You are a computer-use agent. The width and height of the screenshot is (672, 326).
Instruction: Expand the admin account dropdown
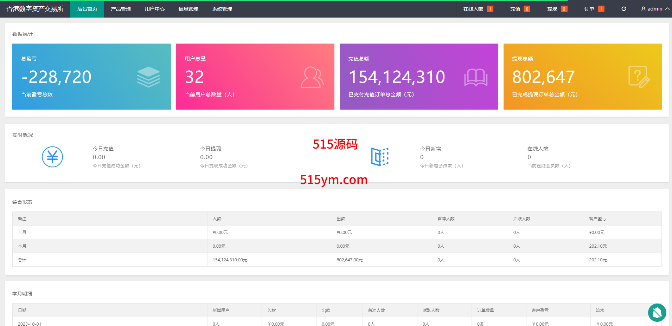pos(667,9)
